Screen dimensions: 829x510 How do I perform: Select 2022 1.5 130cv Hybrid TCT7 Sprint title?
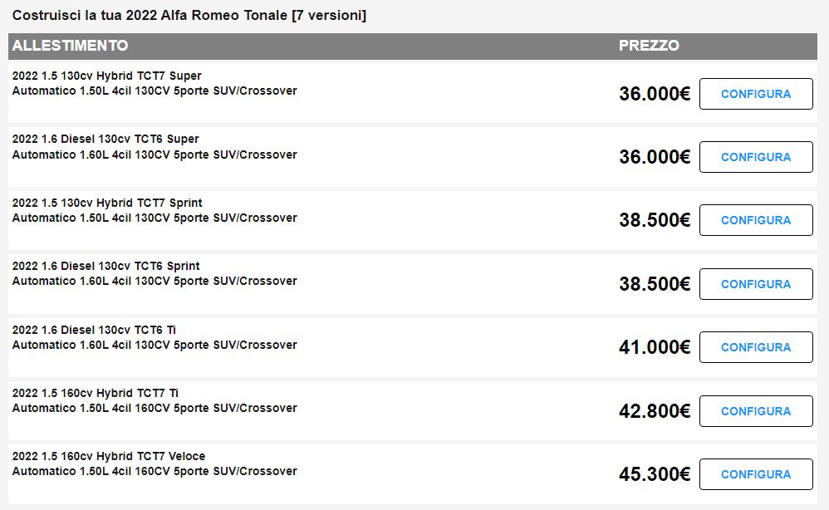click(107, 203)
